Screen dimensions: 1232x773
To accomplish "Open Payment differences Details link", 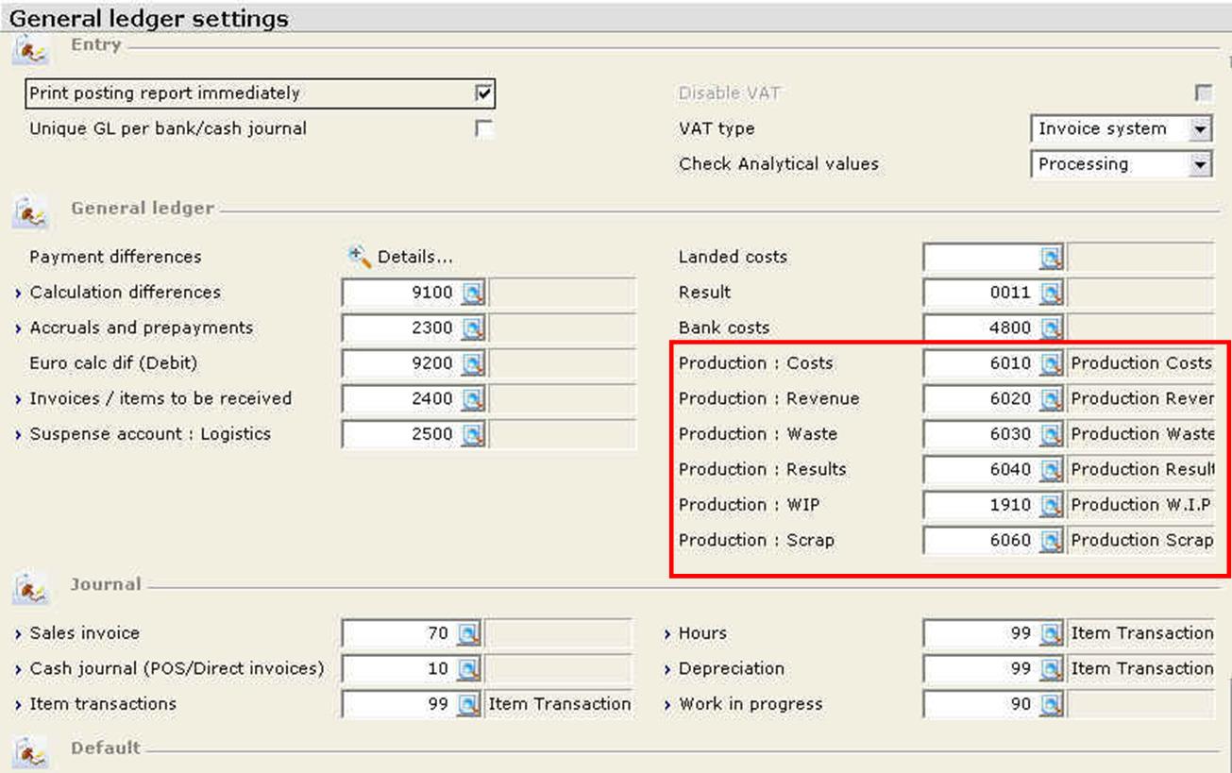I will pyautogui.click(x=414, y=257).
